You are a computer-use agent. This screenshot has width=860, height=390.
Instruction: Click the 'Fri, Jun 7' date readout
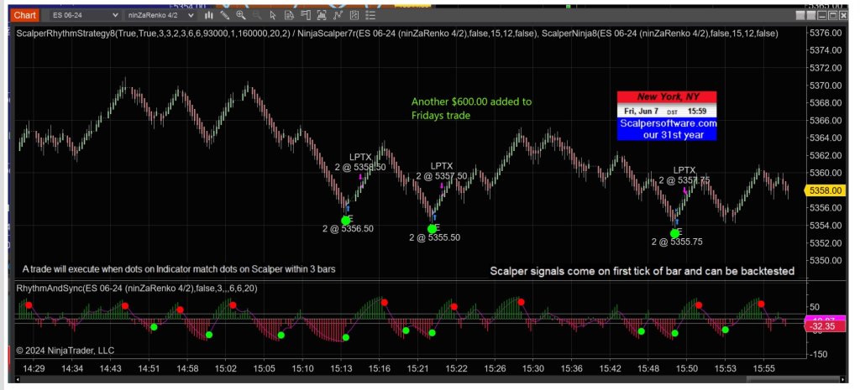(x=642, y=112)
